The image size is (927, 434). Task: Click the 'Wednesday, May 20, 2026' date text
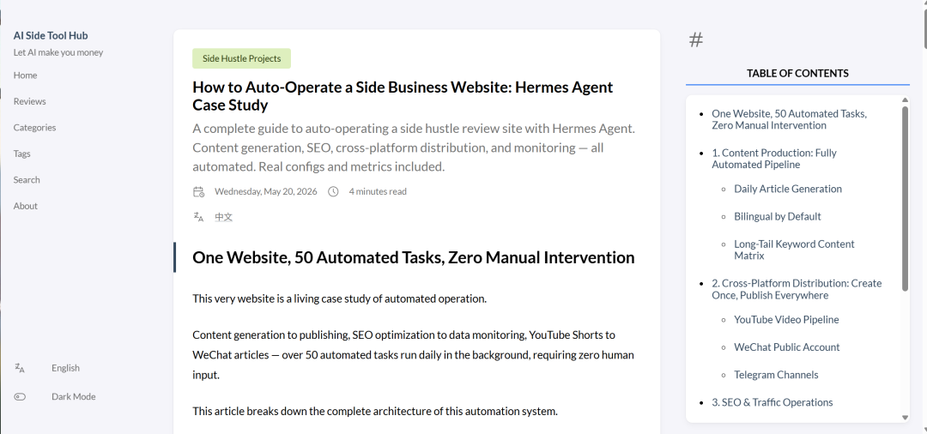265,191
